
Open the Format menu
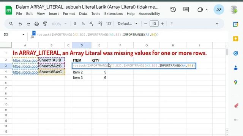[69, 14]
